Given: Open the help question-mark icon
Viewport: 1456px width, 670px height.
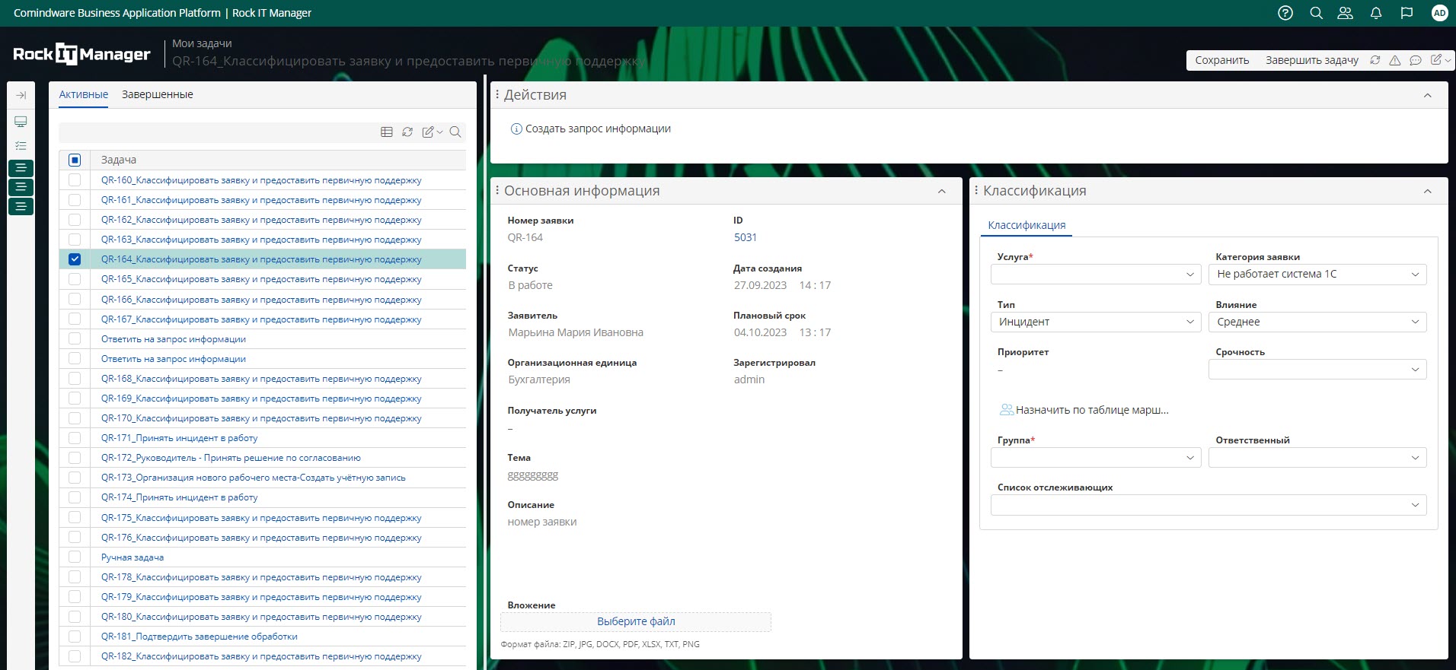Looking at the screenshot, I should [x=1285, y=13].
